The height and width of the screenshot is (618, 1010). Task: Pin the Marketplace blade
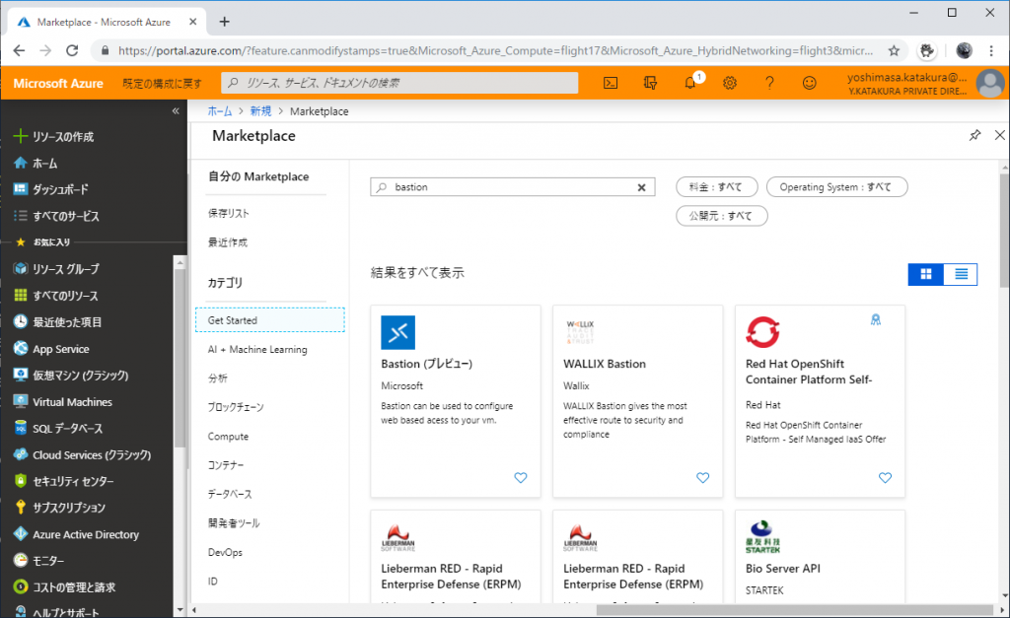coord(975,135)
